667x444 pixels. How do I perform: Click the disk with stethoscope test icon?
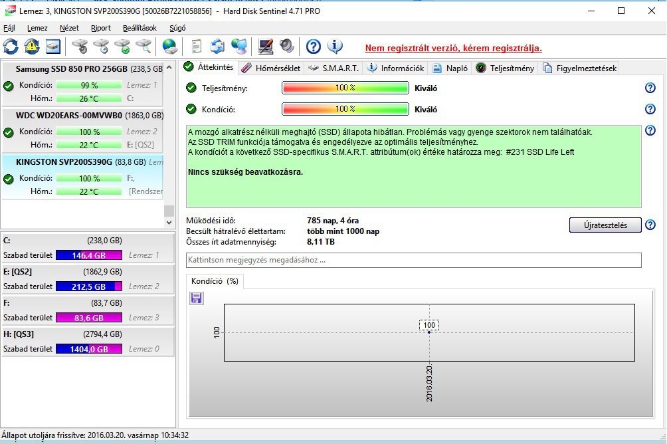[x=80, y=47]
